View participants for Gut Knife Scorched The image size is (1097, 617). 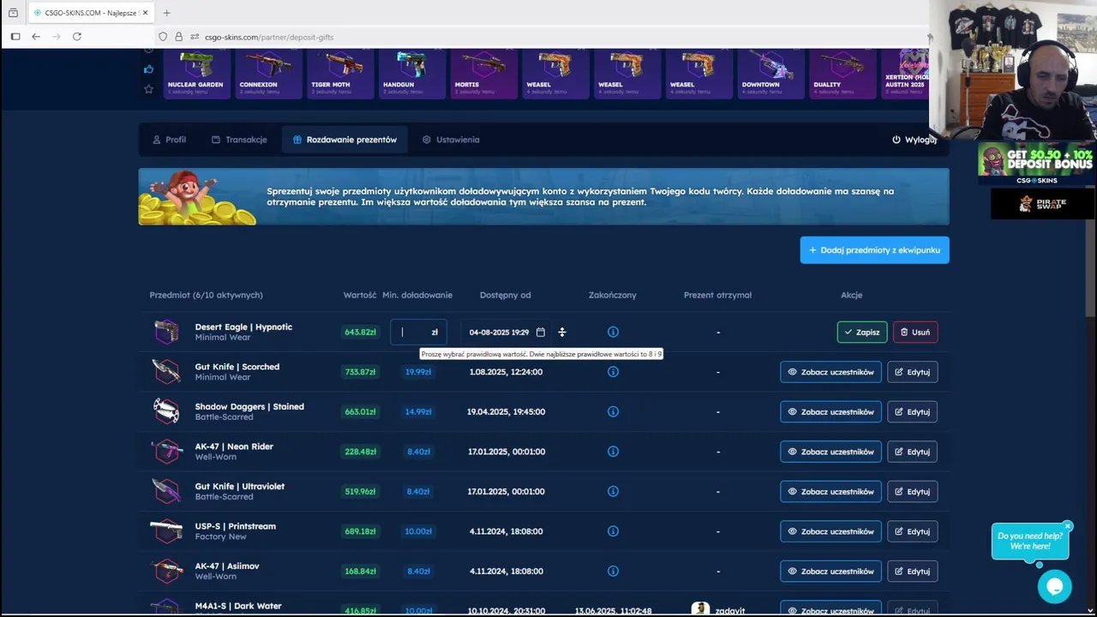(x=830, y=372)
